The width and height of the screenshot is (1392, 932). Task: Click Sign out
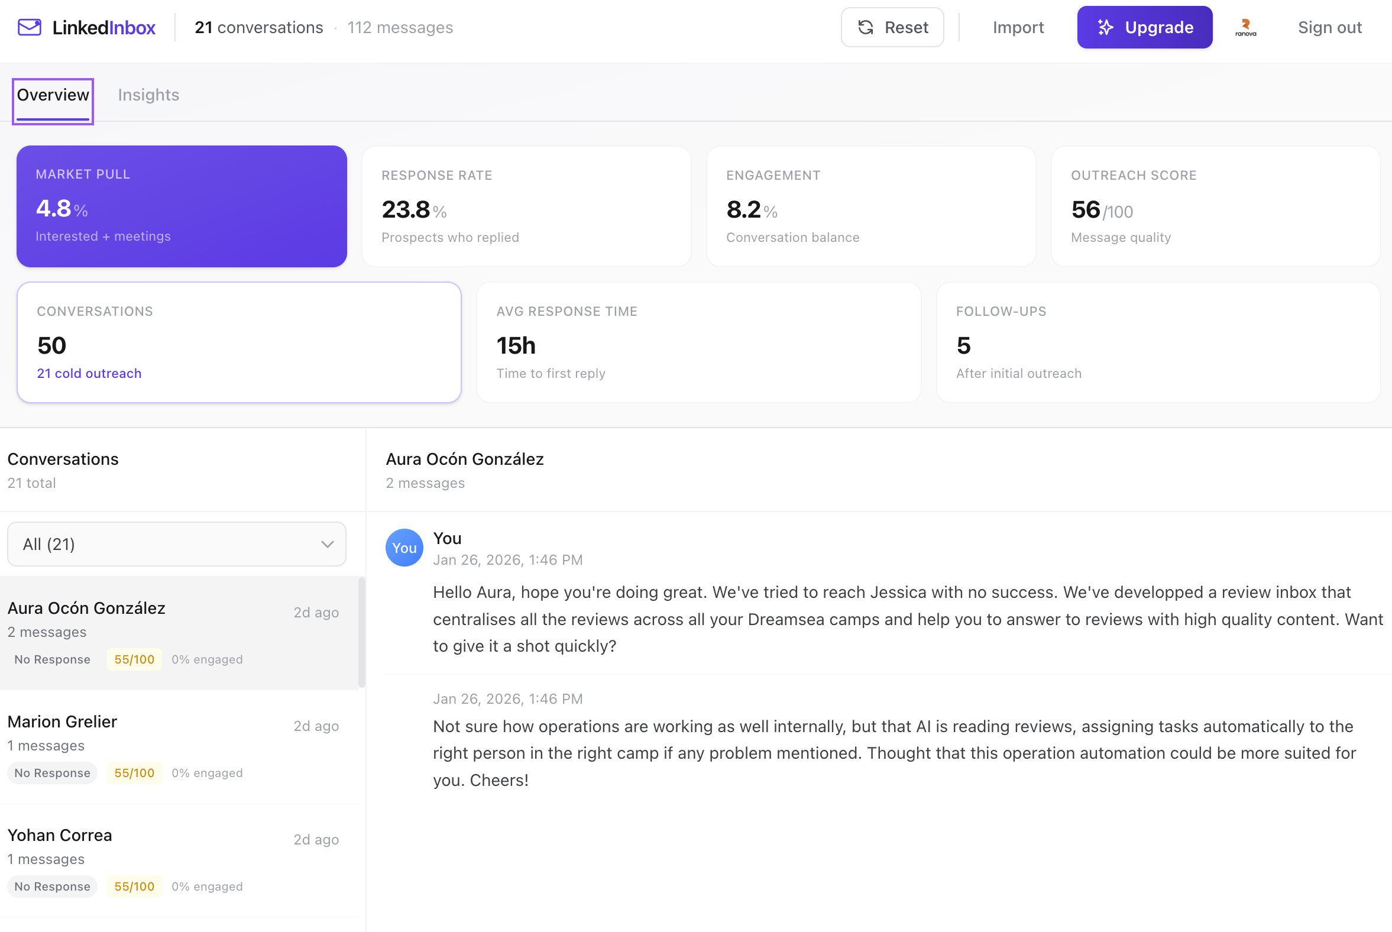pyautogui.click(x=1329, y=27)
